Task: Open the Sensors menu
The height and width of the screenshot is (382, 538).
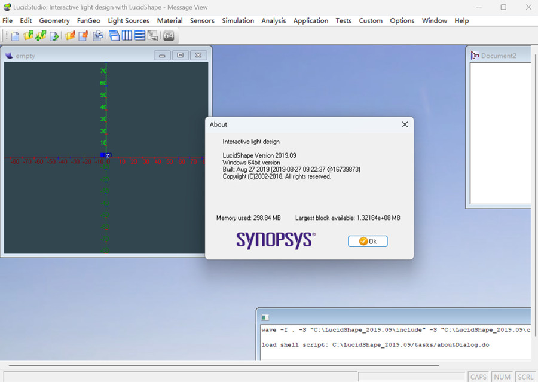Action: point(202,20)
